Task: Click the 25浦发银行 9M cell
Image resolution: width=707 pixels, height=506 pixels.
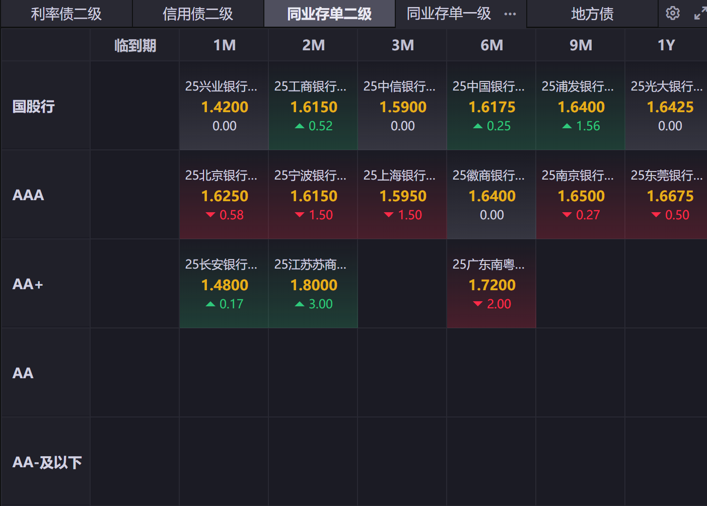Action: (581, 106)
